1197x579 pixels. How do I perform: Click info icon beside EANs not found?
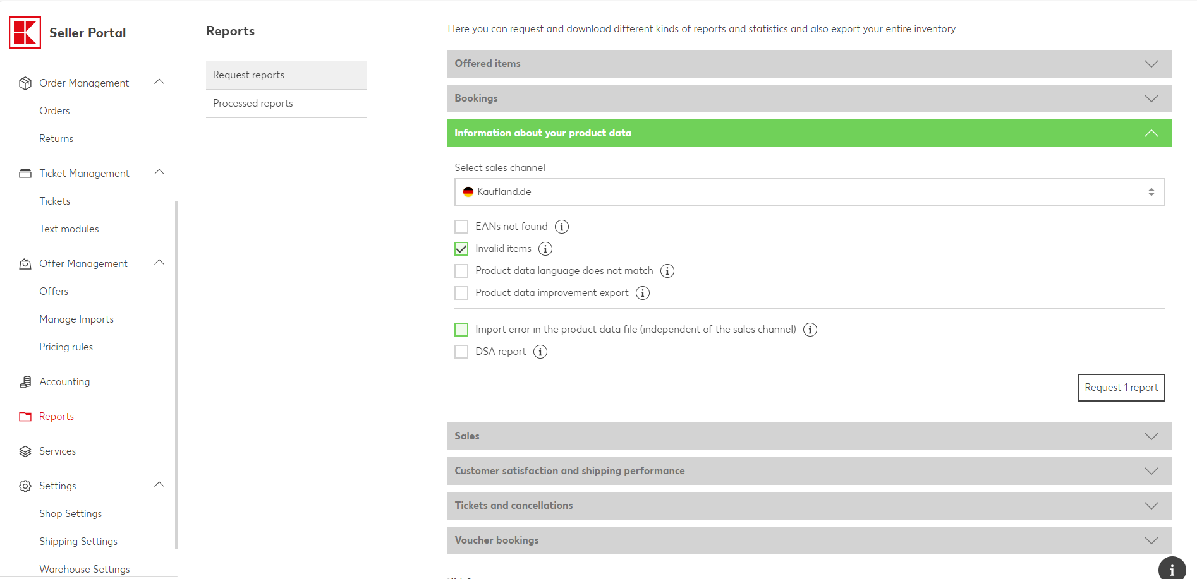point(562,227)
